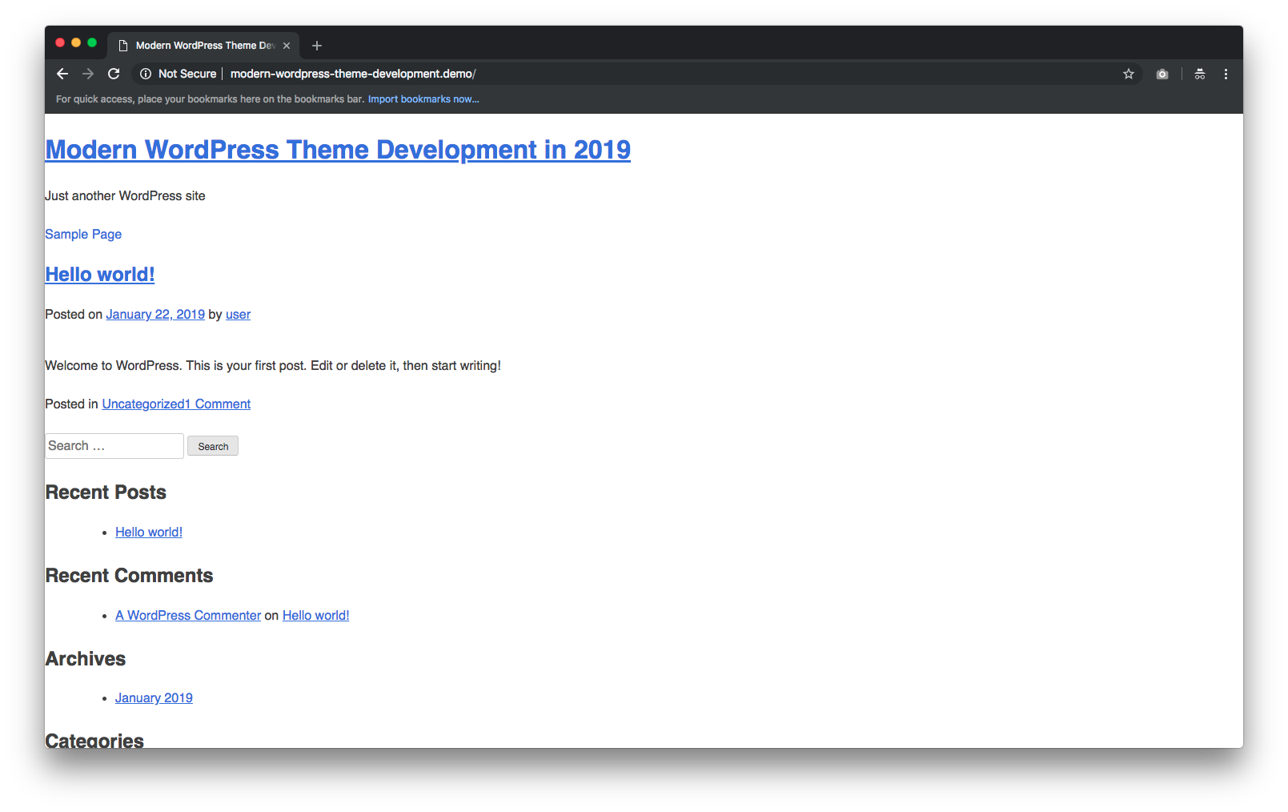The width and height of the screenshot is (1288, 812).
Task: Click the Recent Posts heading
Action: (x=106, y=492)
